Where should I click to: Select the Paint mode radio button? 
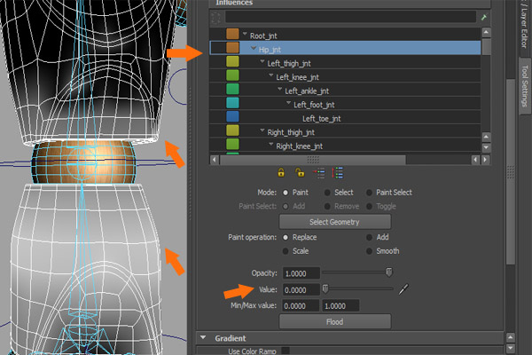point(286,192)
